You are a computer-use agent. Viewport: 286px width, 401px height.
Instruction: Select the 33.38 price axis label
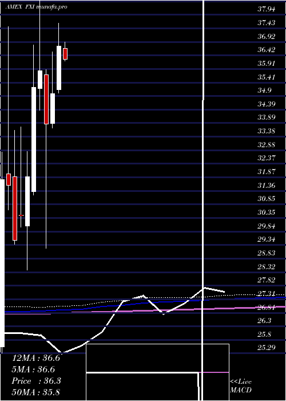[x=267, y=131]
